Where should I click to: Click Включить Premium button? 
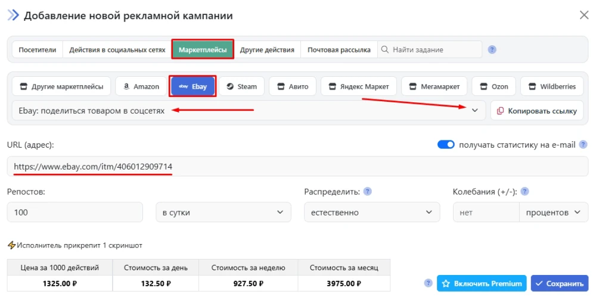[x=482, y=283]
